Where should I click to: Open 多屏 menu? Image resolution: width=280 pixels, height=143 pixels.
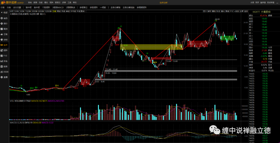pyautogui.click(x=64, y=3)
